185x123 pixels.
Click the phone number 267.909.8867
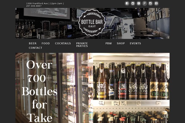(x=34, y=6)
